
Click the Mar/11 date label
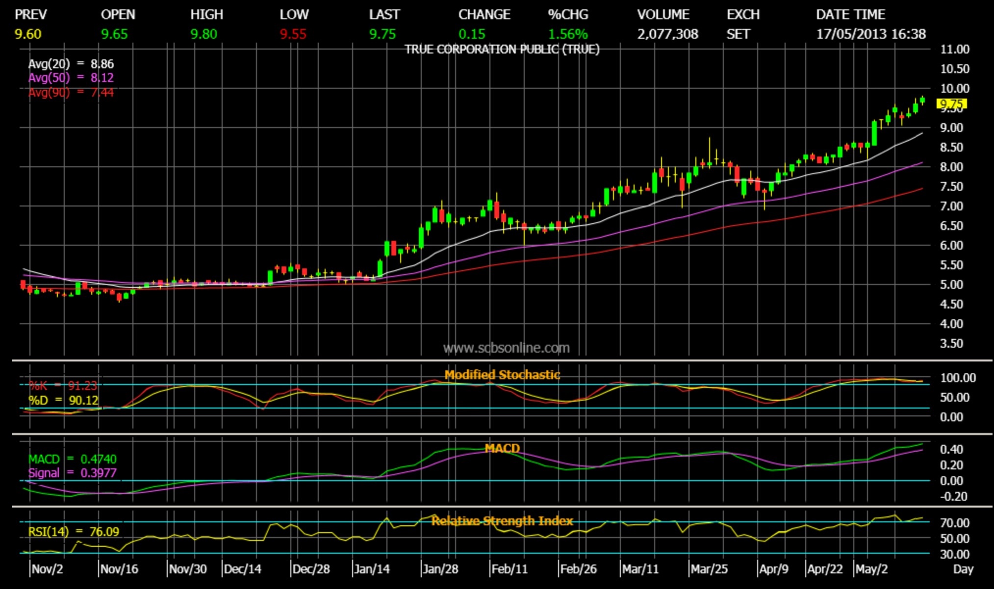[x=640, y=569]
